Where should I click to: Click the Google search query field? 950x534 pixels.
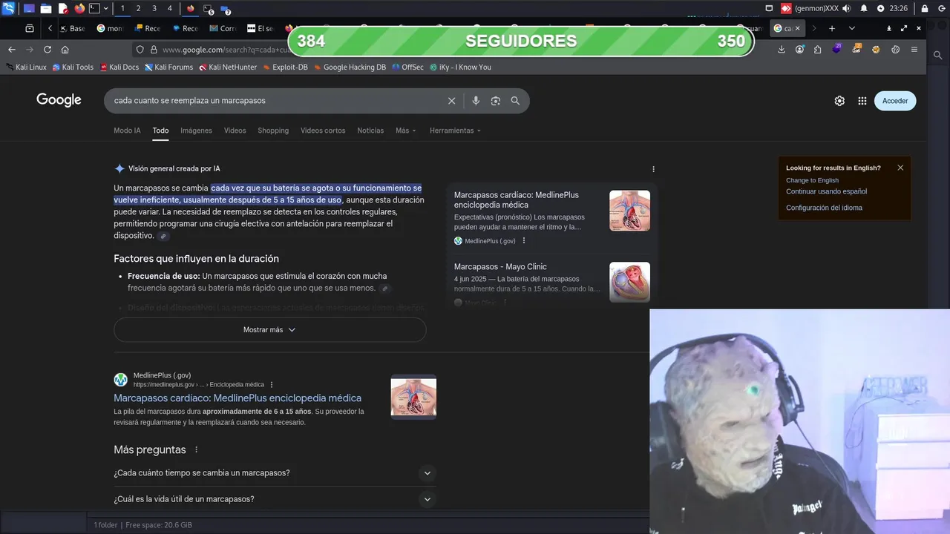coord(275,101)
